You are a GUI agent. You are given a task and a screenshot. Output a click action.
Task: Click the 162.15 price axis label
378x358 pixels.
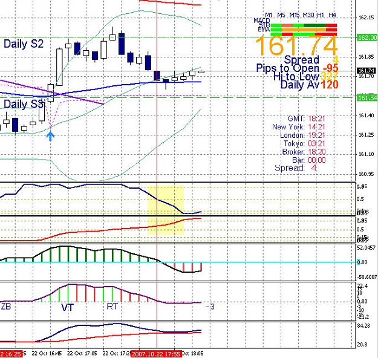[x=366, y=18]
